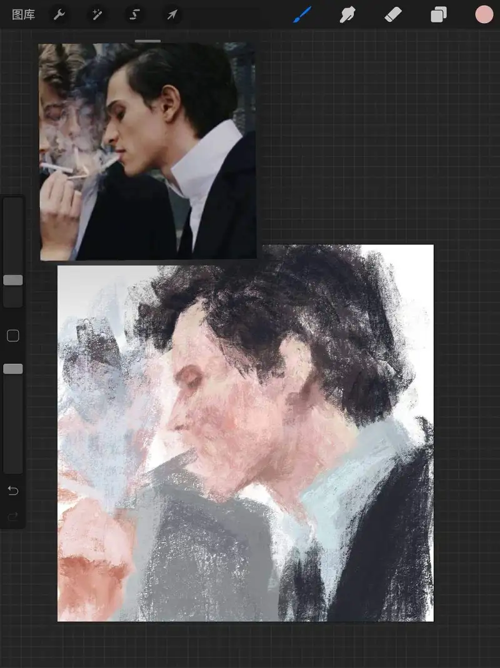The height and width of the screenshot is (668, 500).
Task: Activate the Transform arrow tool
Action: 172,15
